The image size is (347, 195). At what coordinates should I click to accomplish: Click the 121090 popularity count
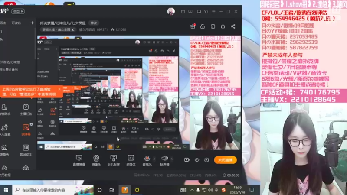coord(118,29)
